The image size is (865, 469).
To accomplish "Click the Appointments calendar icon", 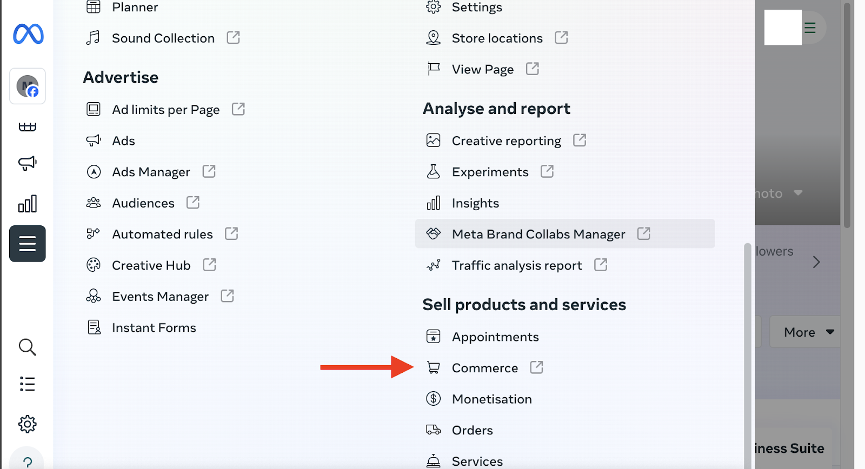I will (434, 337).
